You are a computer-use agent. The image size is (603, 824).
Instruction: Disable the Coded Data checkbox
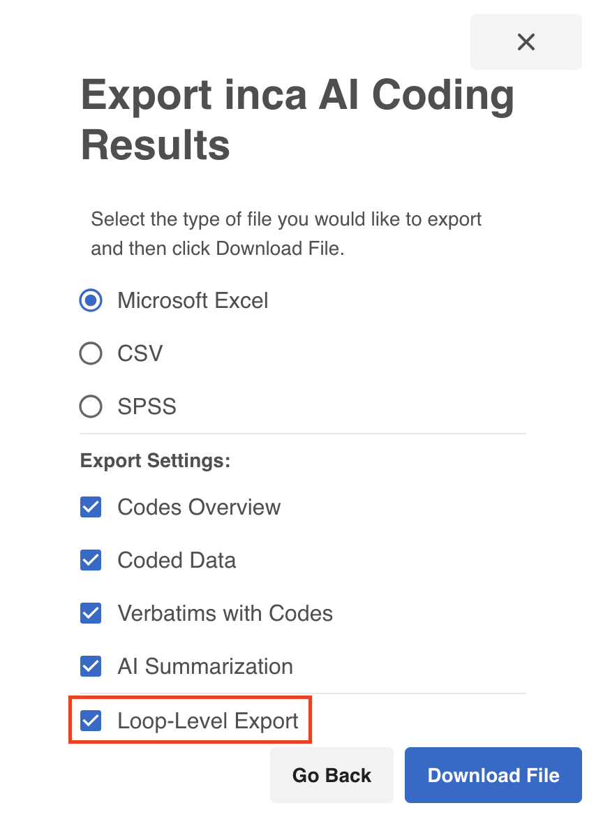[91, 560]
